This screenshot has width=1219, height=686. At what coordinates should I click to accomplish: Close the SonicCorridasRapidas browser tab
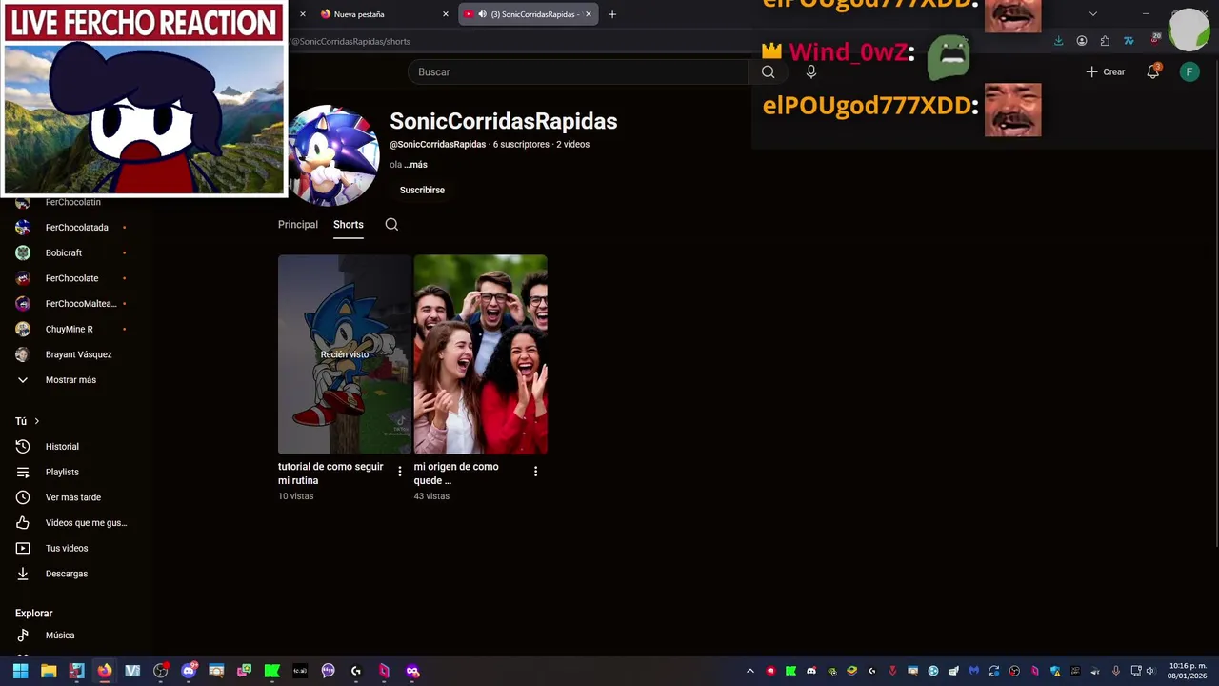click(589, 14)
